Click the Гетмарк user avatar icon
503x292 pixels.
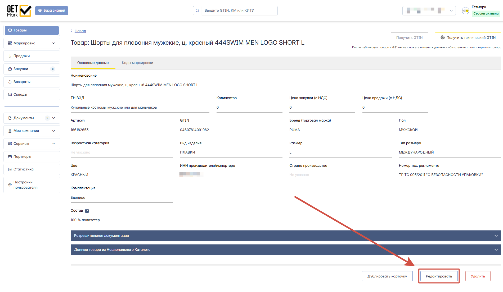click(x=465, y=11)
